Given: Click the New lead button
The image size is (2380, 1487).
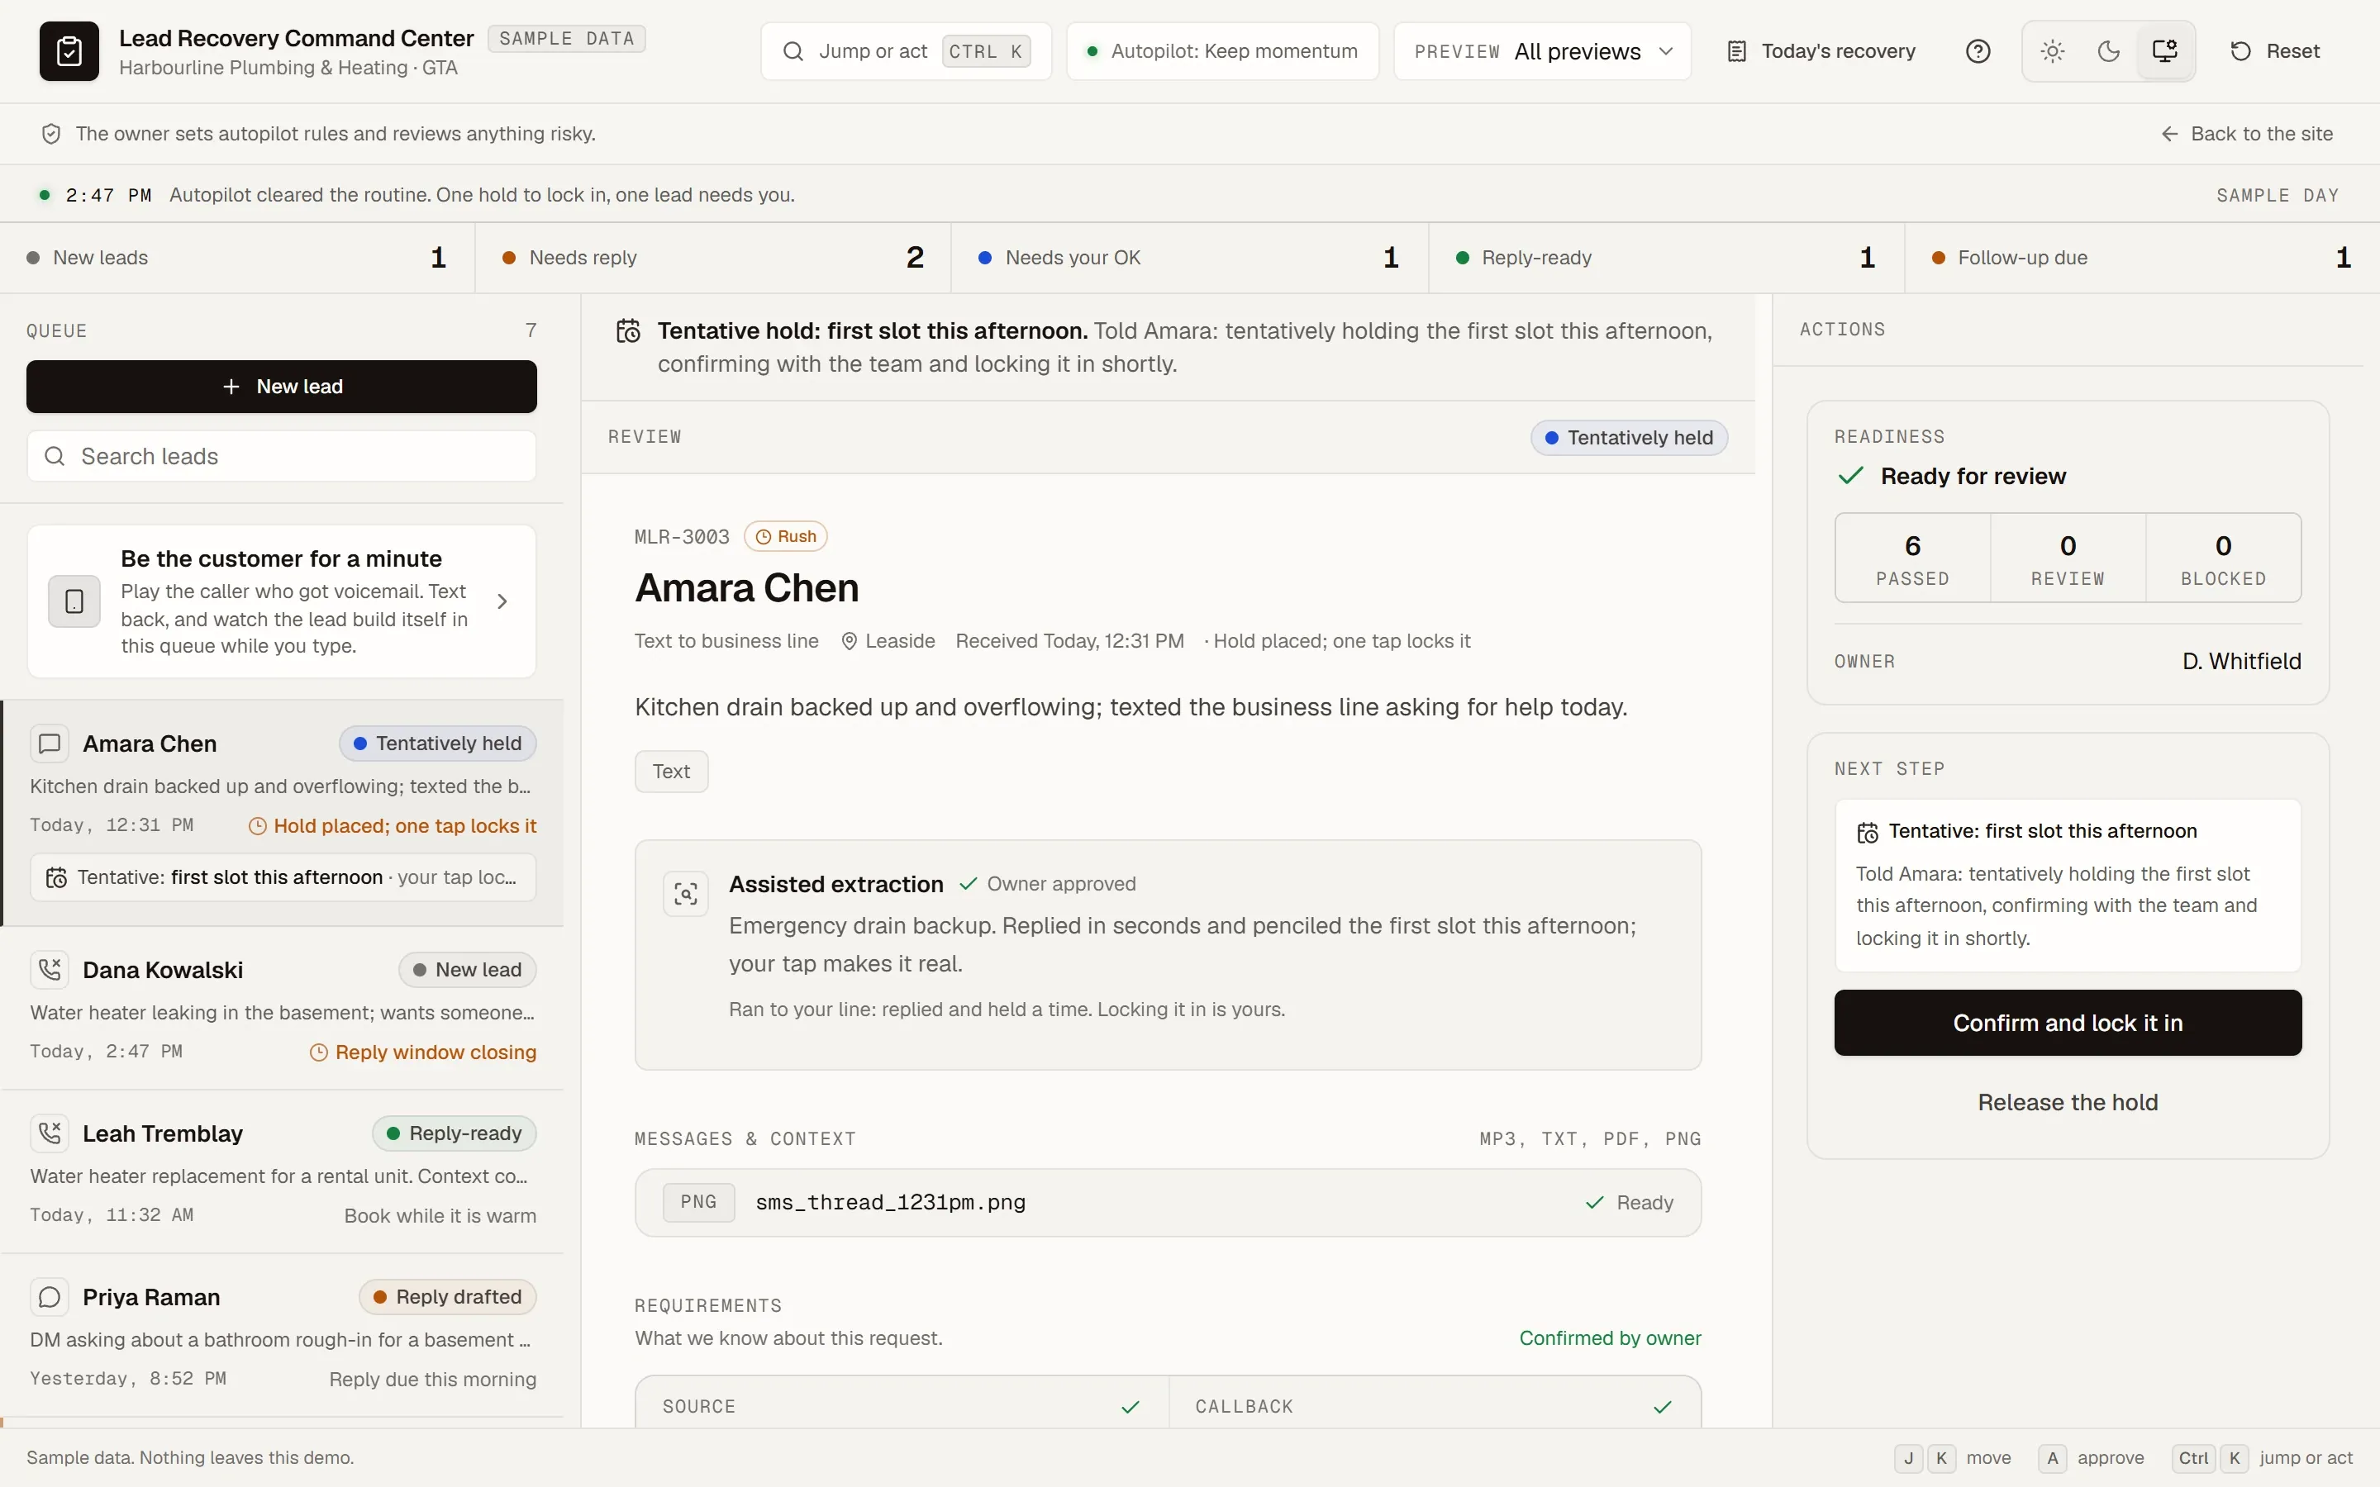Looking at the screenshot, I should pyautogui.click(x=281, y=387).
